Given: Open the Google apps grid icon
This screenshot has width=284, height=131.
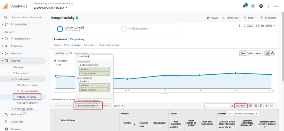Looking at the screenshot, I should point(253,6).
